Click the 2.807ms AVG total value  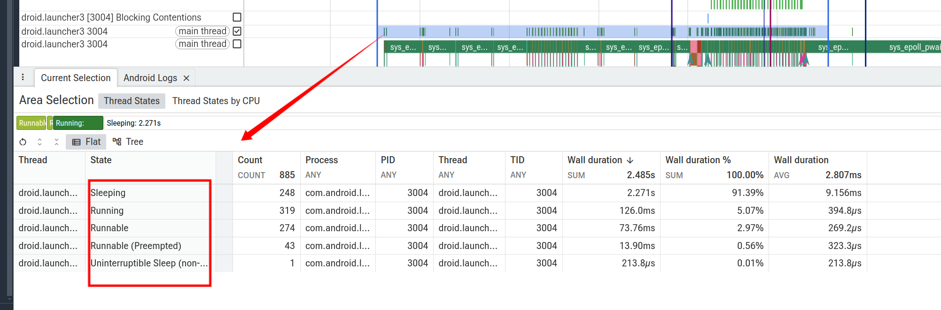(x=843, y=175)
